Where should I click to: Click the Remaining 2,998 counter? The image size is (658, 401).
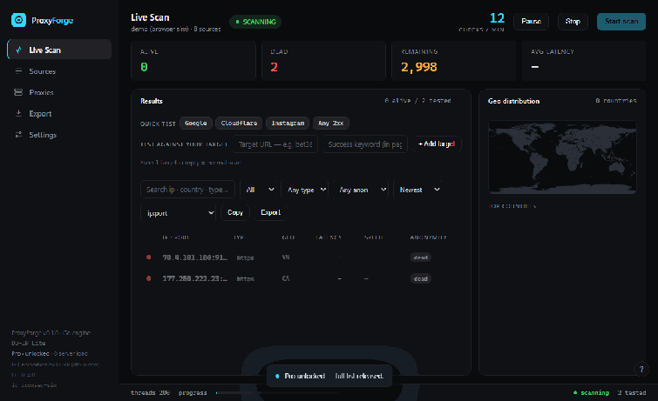[x=454, y=61]
